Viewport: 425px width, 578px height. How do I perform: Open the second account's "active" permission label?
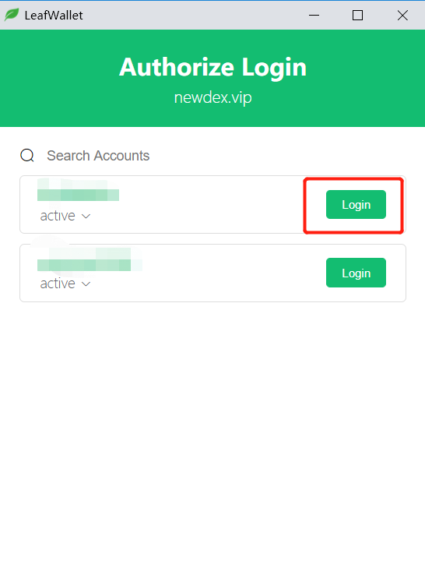tap(58, 284)
